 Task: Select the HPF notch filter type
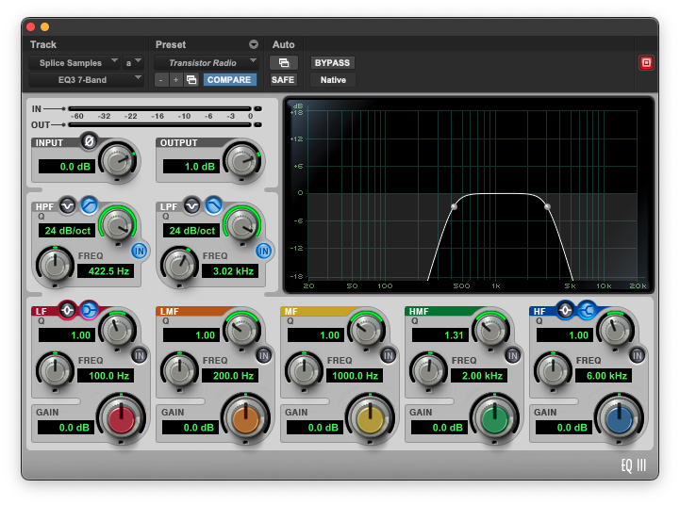tap(68, 204)
